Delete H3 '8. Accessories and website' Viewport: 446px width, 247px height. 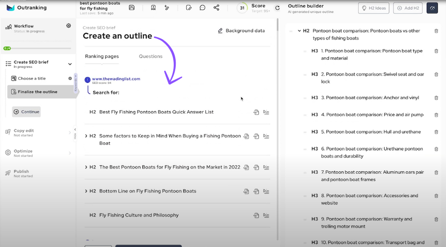436,195
